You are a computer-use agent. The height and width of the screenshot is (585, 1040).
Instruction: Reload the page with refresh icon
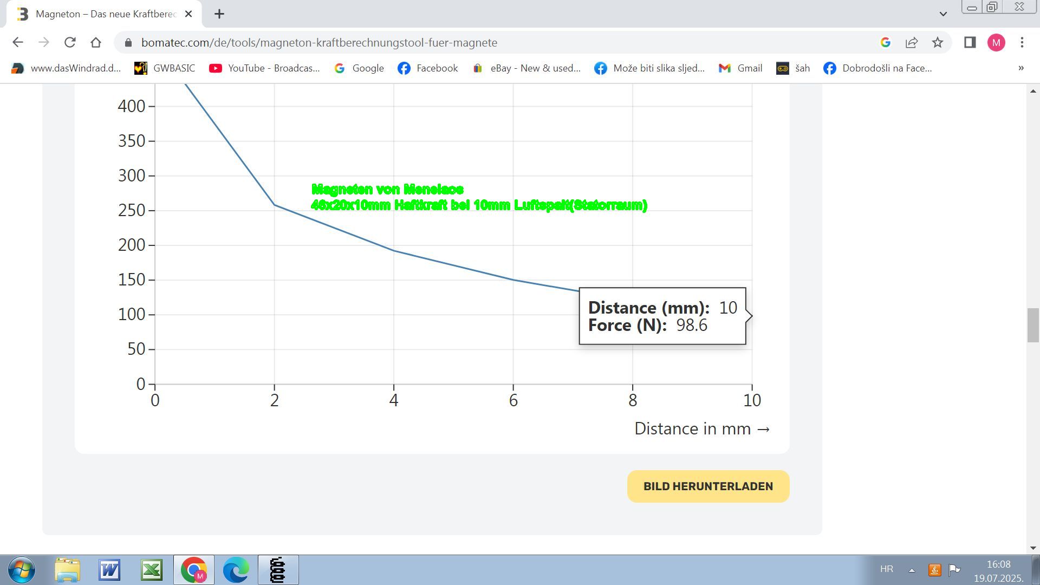pyautogui.click(x=70, y=42)
